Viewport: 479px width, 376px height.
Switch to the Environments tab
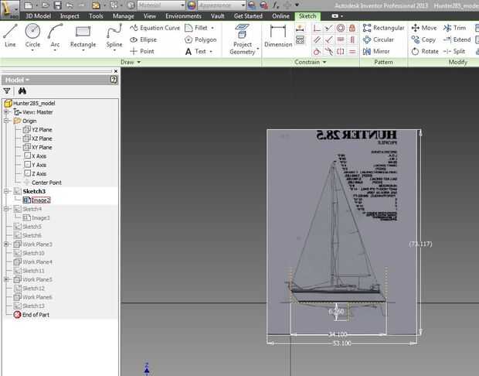pos(183,16)
